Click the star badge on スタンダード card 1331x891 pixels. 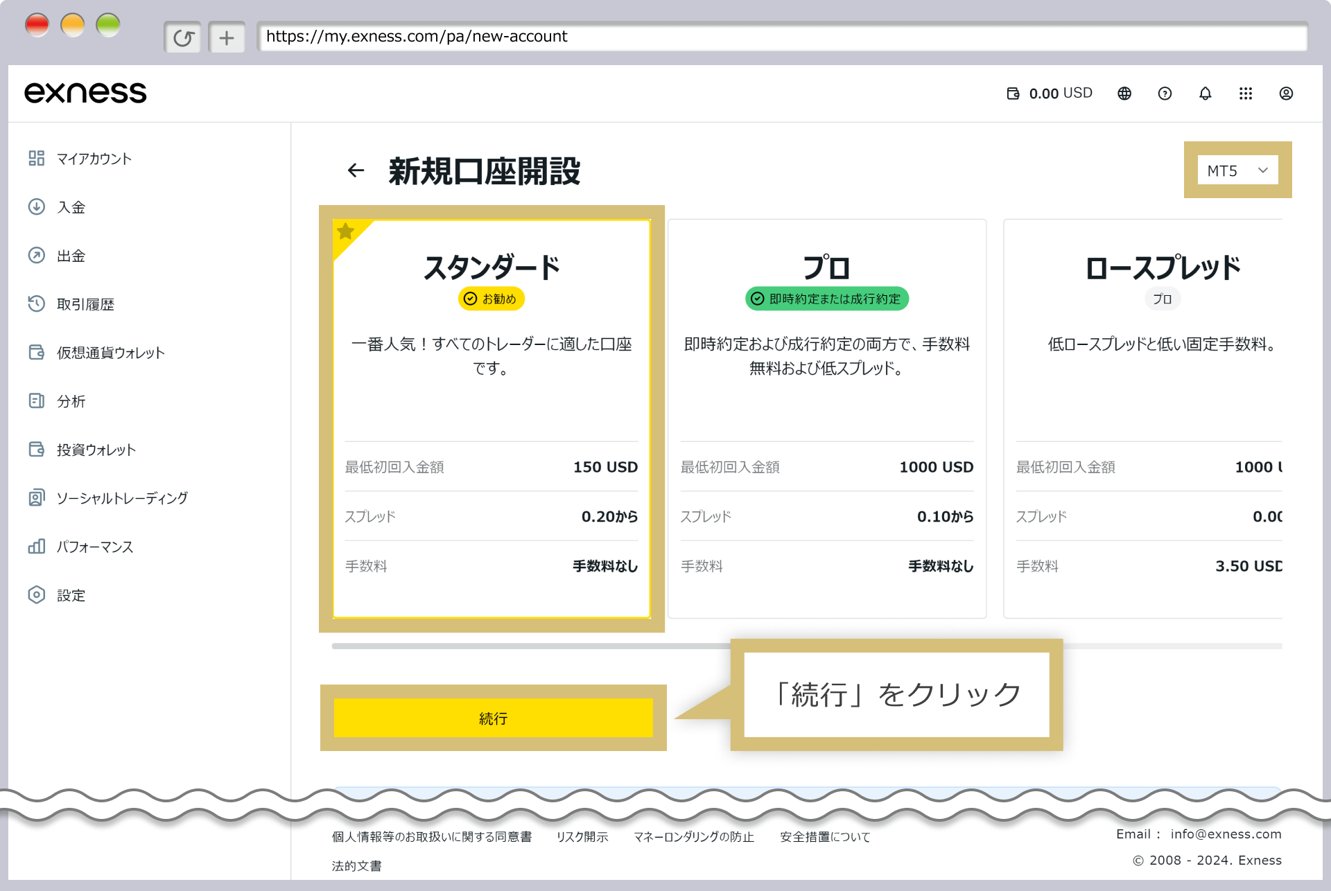click(346, 232)
